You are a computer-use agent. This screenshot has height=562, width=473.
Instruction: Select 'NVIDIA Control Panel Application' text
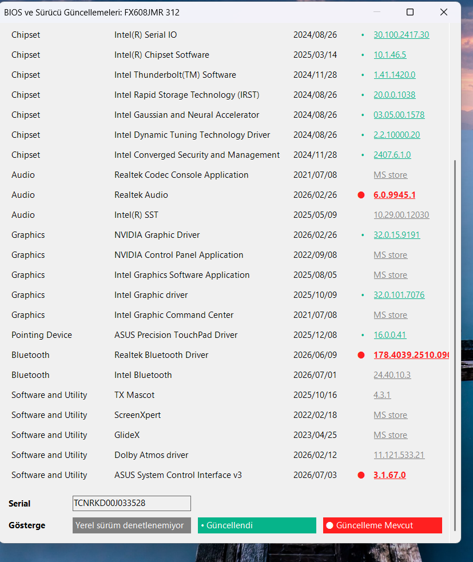179,255
